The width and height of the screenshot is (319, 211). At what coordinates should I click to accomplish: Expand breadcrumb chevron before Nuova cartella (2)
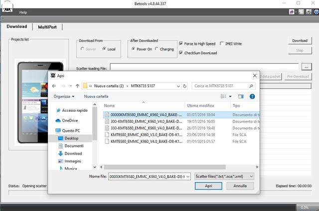(91, 86)
